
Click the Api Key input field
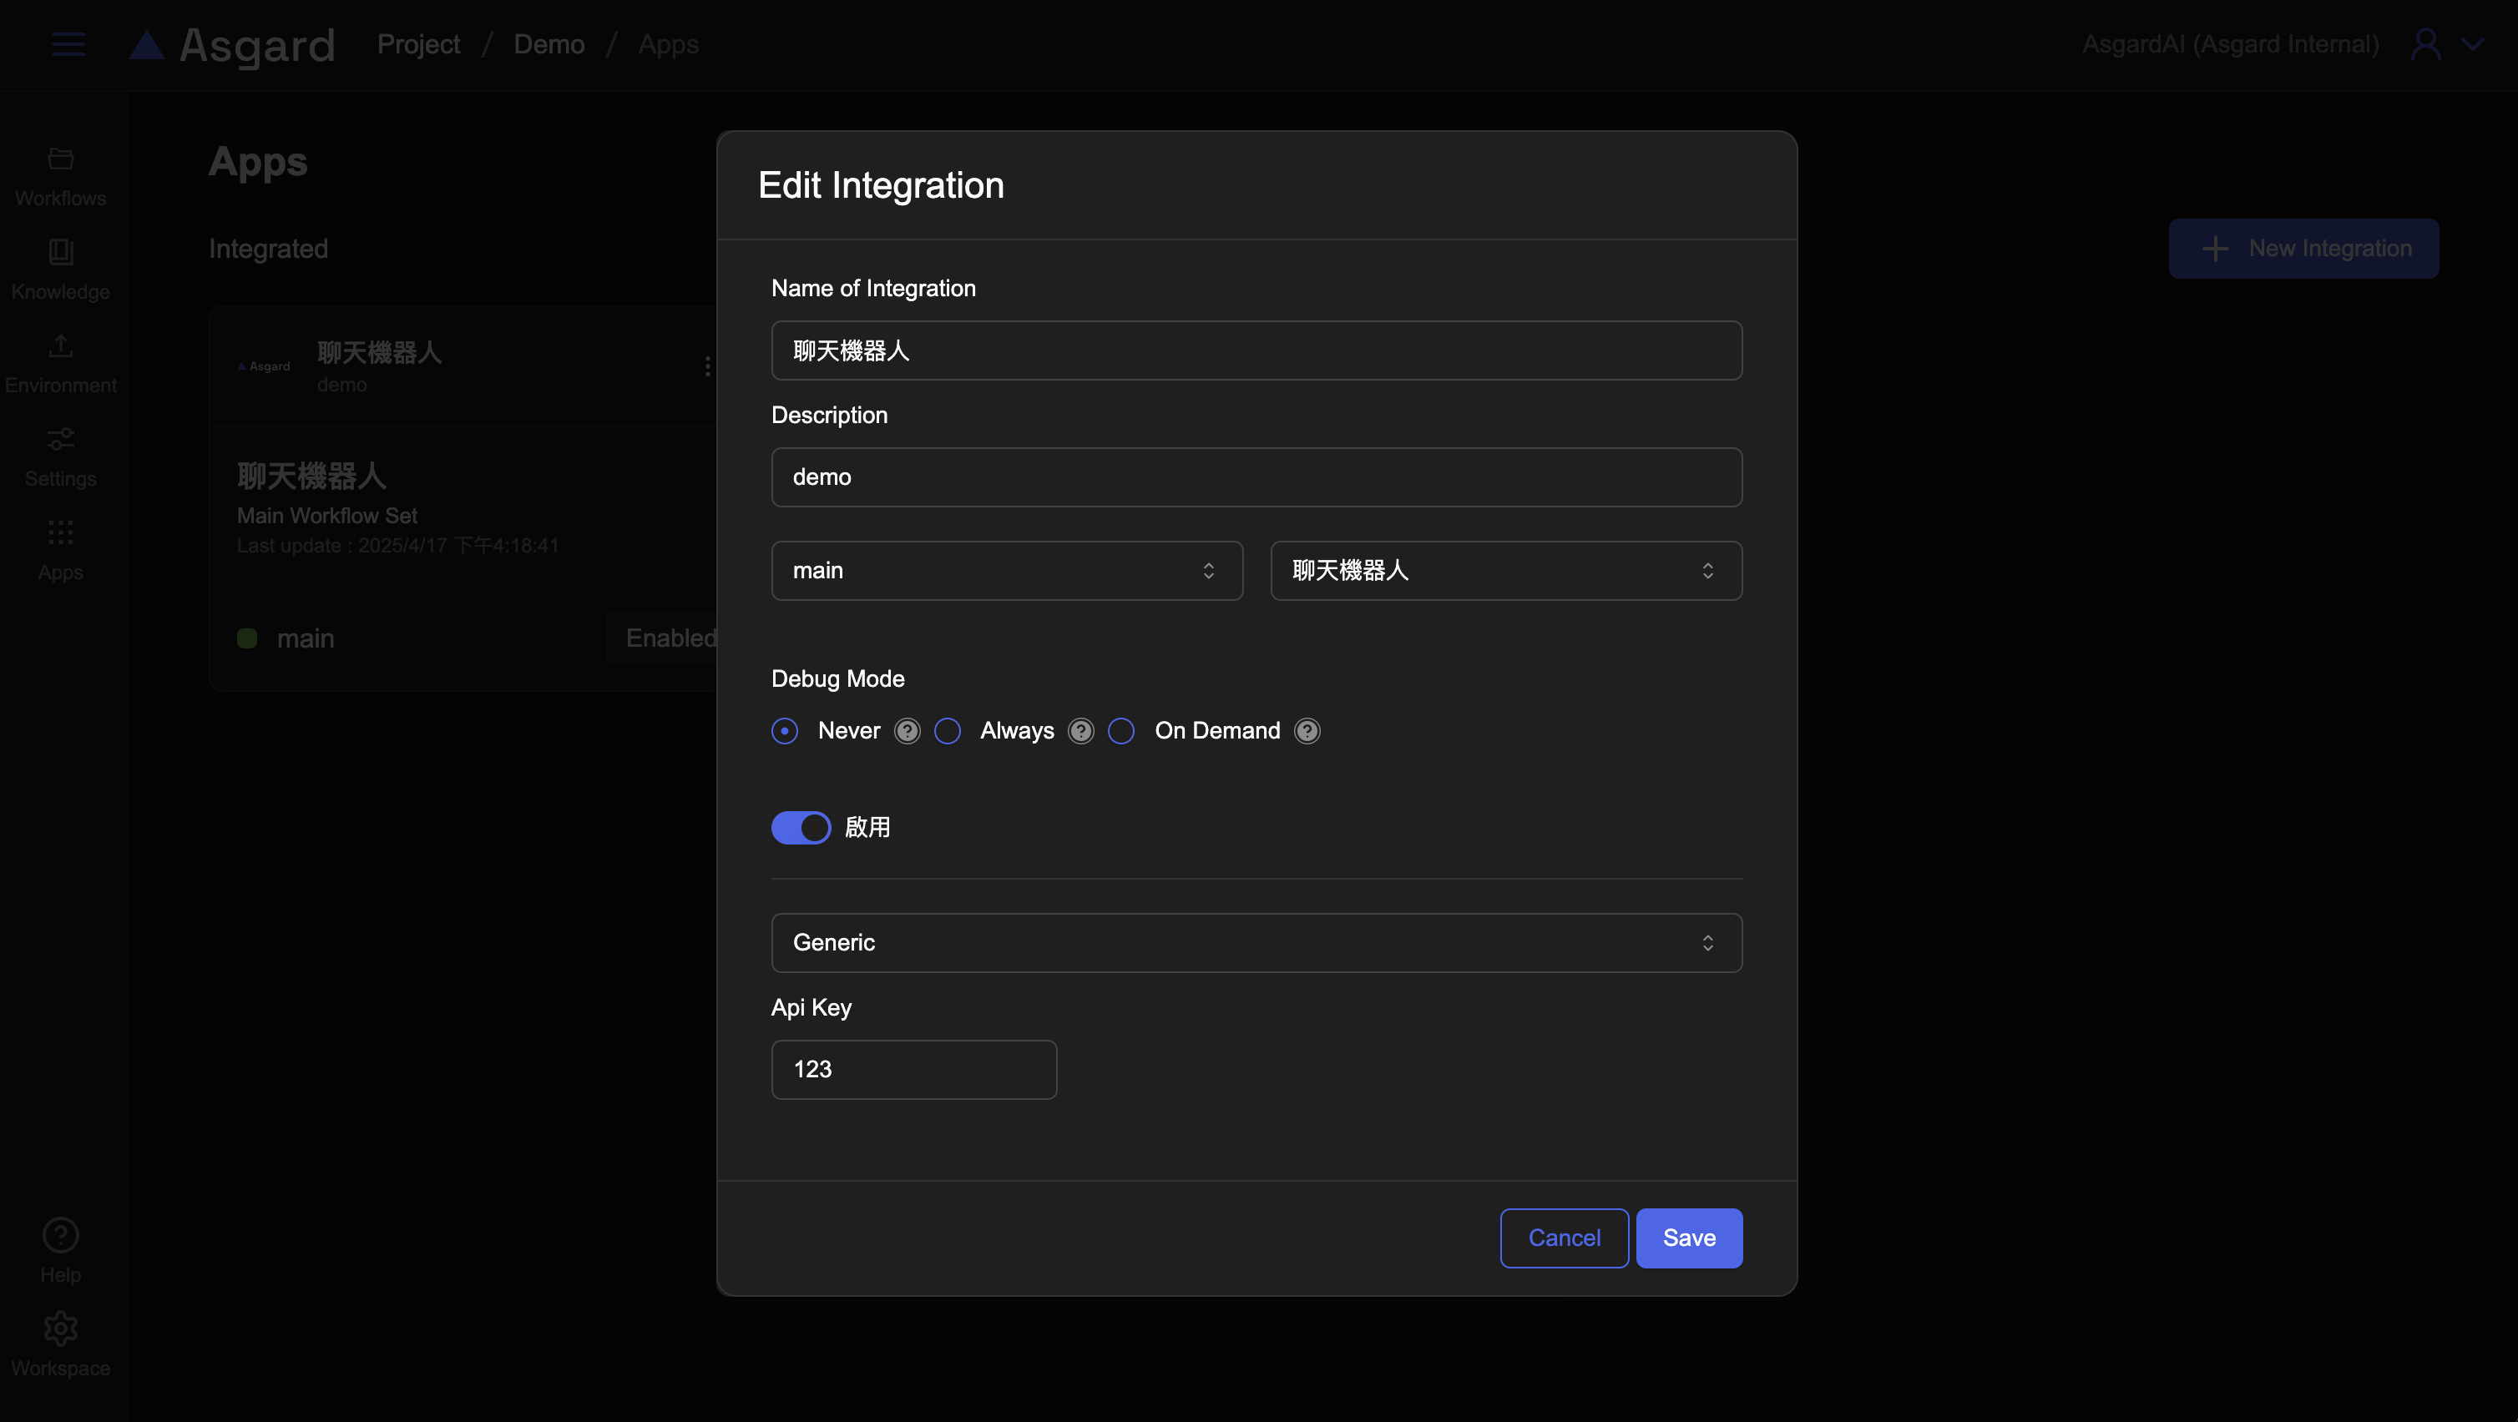(914, 1069)
